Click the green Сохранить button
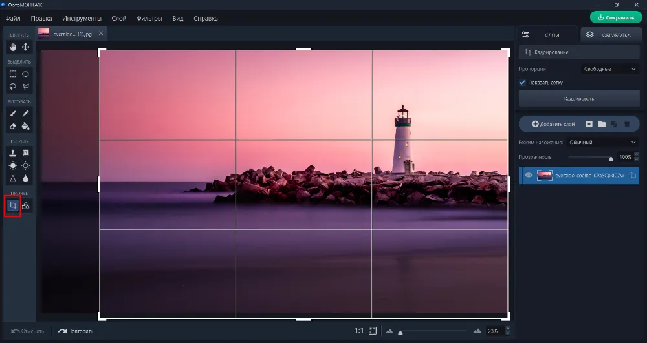The height and width of the screenshot is (343, 647). [x=616, y=17]
